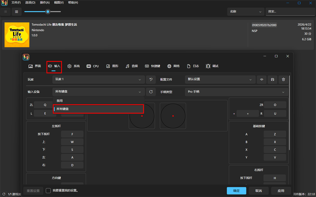Open the 选项(O) menu
Image resolution: width=316 pixels, height=197 pixels.
(30, 3)
